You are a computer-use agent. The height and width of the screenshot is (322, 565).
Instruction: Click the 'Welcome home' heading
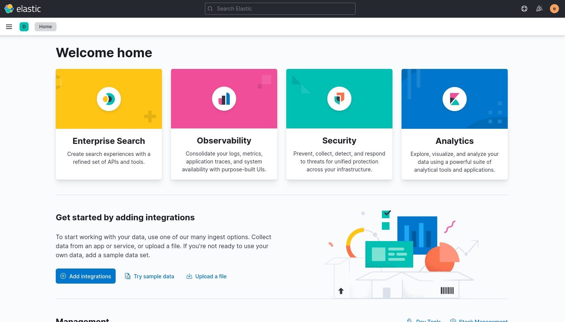tap(104, 53)
